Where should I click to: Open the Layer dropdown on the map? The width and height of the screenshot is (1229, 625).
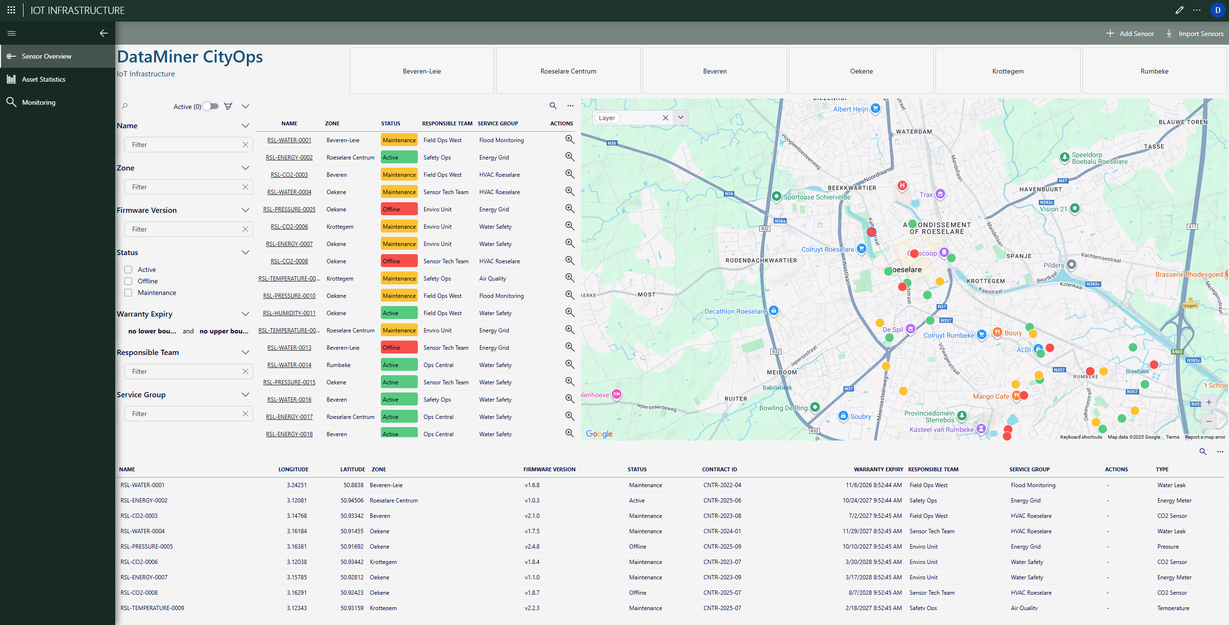point(681,118)
